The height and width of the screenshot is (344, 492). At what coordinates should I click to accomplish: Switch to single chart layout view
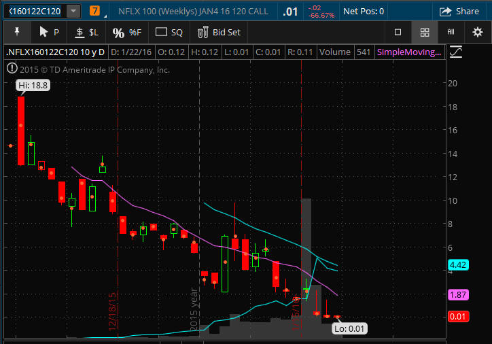coord(398,32)
